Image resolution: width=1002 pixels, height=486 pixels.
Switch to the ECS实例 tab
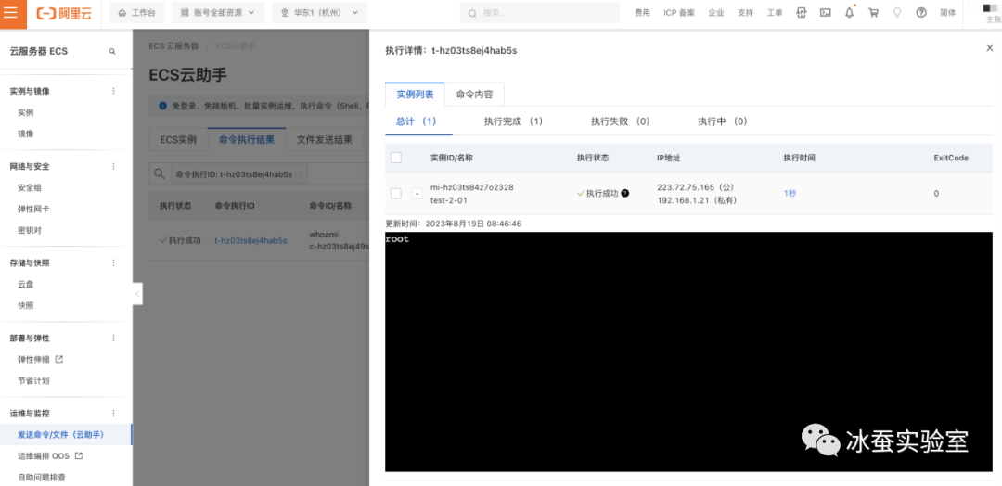[x=177, y=140]
